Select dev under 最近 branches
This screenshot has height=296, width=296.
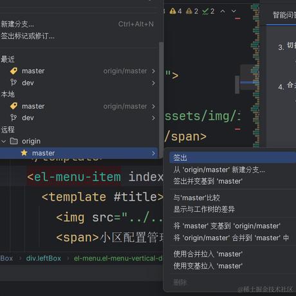[79, 82]
